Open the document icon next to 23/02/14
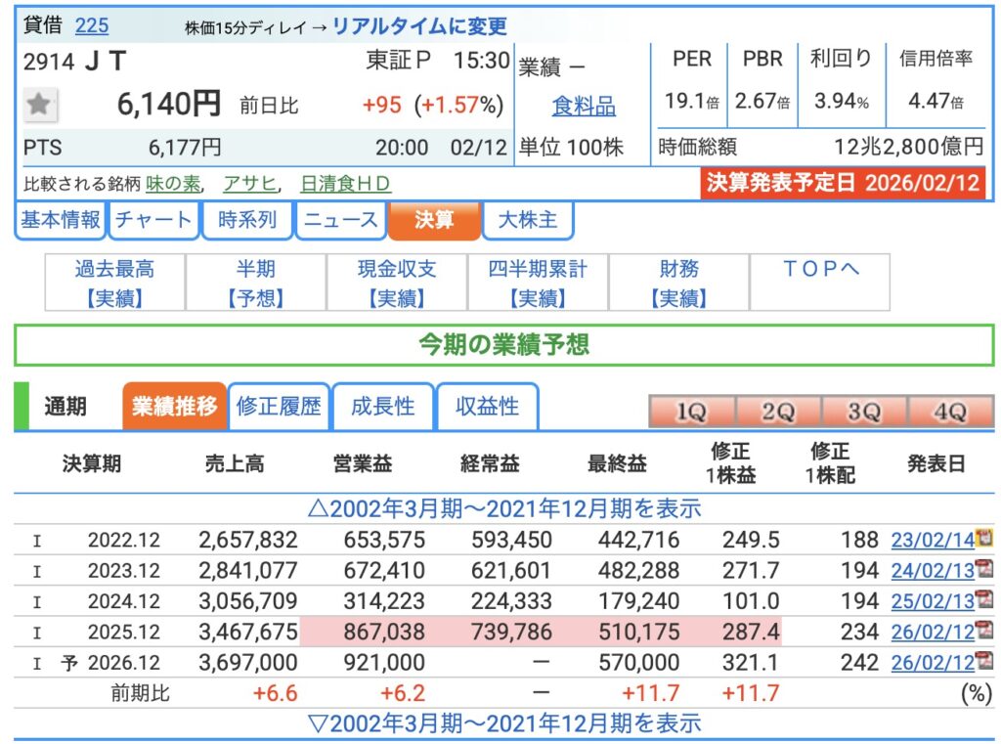This screenshot has height=744, width=1001. (x=984, y=538)
